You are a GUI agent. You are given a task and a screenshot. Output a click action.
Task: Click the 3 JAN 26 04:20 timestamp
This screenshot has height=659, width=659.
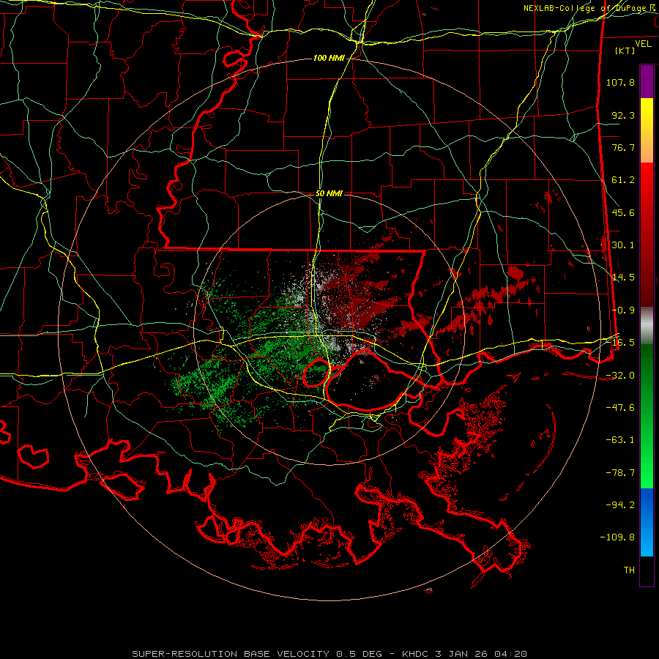coord(481,654)
